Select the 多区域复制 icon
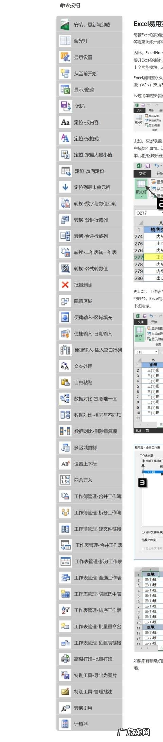The height and width of the screenshot is (742, 163). [65, 447]
